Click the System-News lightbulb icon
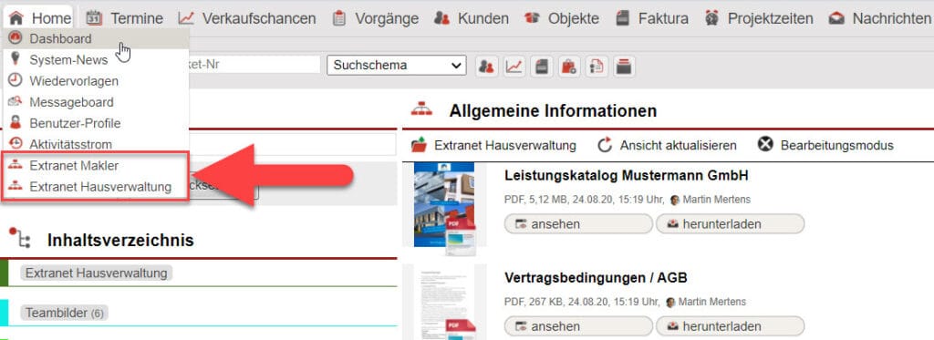934x340 pixels. tap(15, 59)
